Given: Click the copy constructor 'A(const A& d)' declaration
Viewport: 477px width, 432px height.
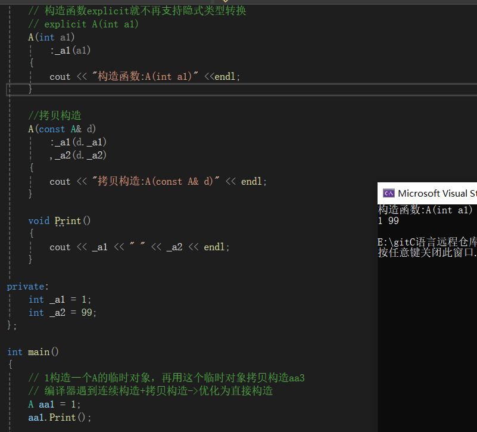Looking at the screenshot, I should (62, 129).
